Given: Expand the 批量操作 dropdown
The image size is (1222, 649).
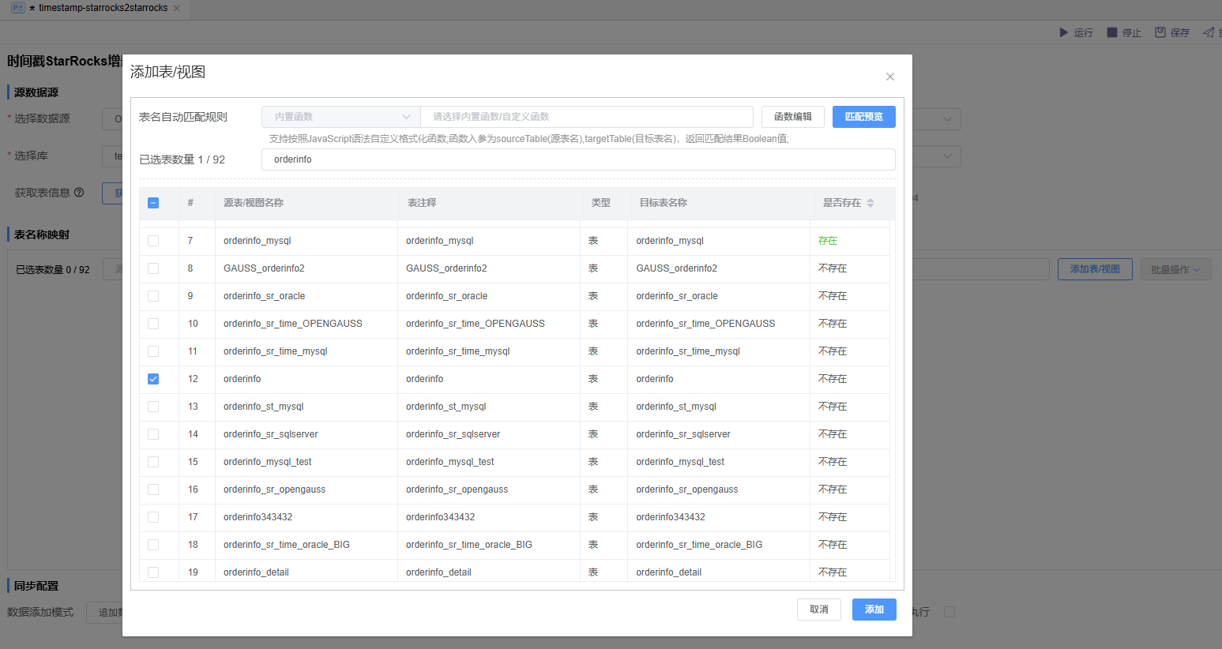Looking at the screenshot, I should [x=1175, y=269].
